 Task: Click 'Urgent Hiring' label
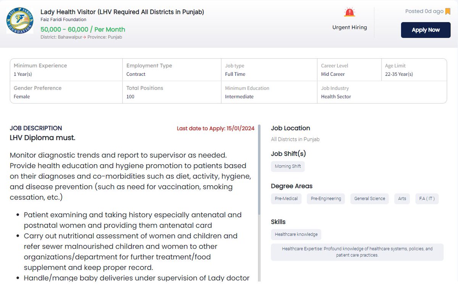(350, 27)
